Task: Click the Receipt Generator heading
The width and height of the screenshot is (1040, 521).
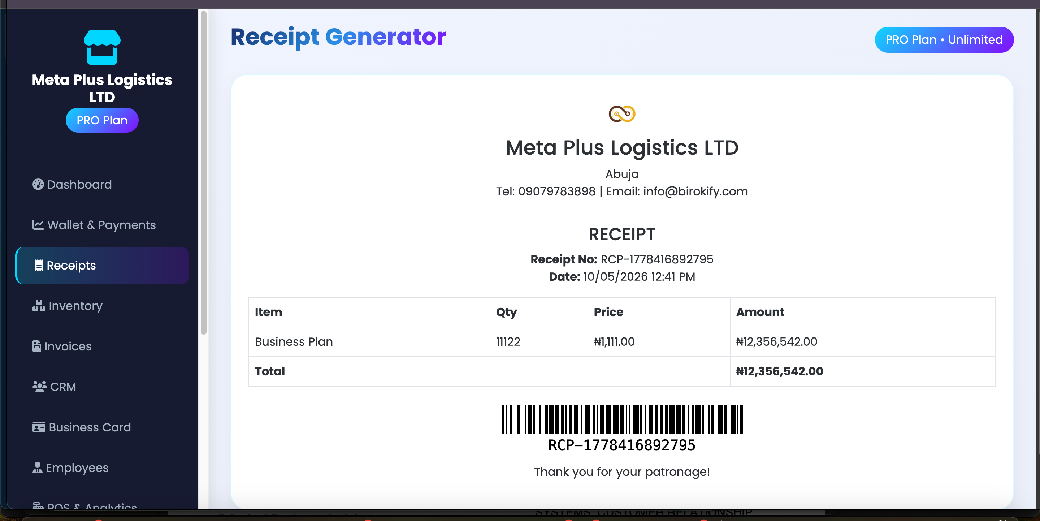Action: 338,37
